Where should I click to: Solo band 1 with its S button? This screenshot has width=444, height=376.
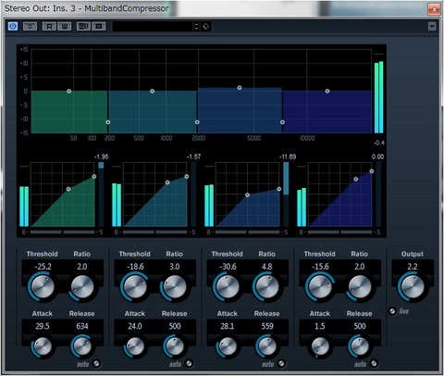click(x=101, y=232)
